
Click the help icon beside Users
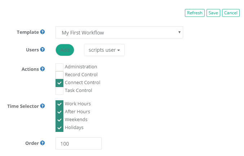(43, 50)
